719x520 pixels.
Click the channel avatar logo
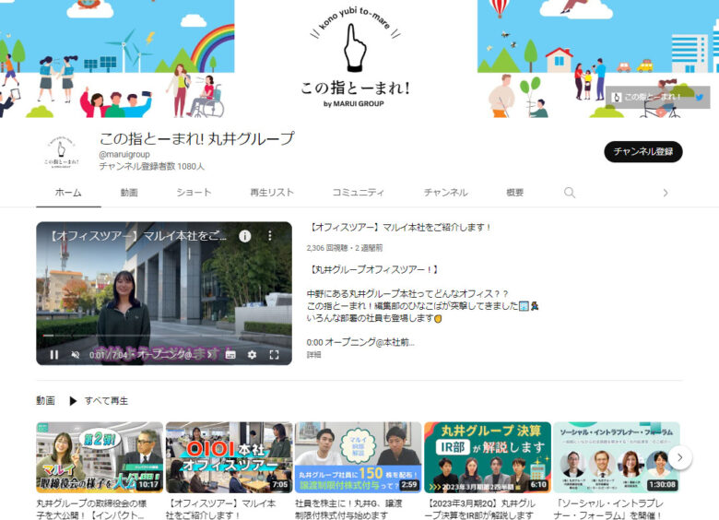pyautogui.click(x=62, y=152)
